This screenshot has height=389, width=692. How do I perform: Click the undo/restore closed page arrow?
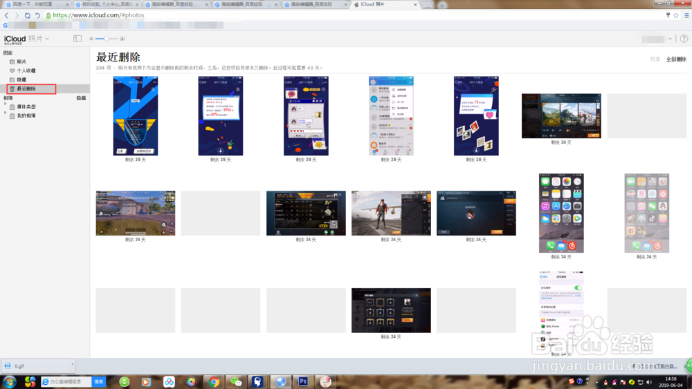coord(37,15)
